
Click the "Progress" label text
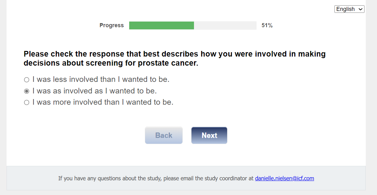[x=112, y=26]
